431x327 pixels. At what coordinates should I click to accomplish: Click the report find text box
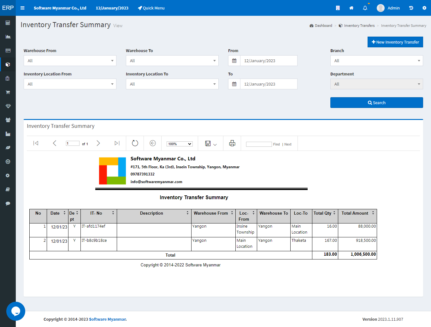259,144
